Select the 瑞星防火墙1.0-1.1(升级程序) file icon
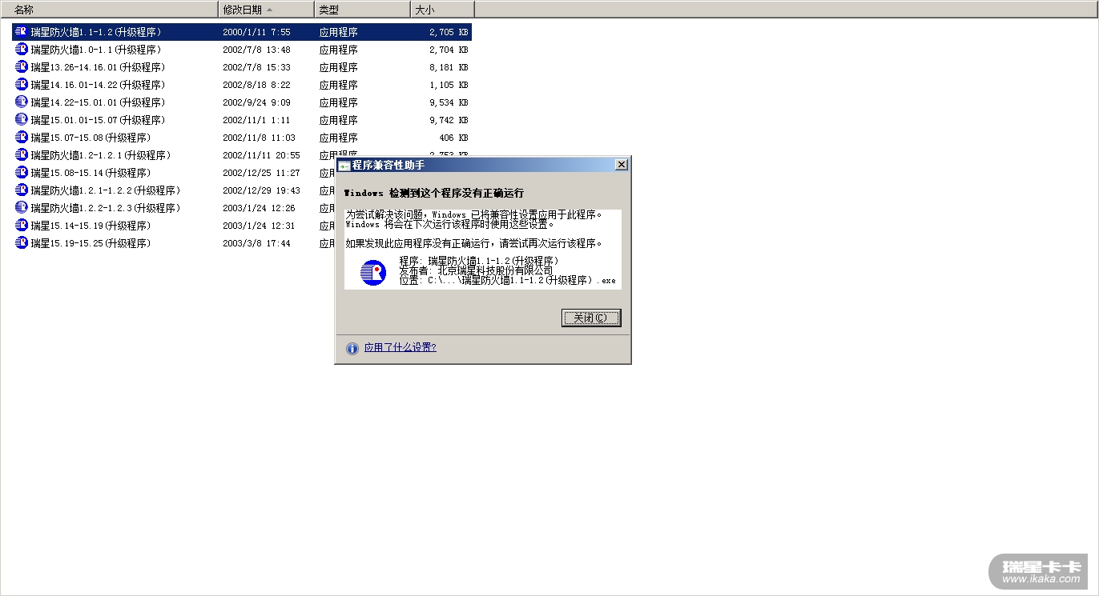This screenshot has height=596, width=1099. [x=22, y=50]
